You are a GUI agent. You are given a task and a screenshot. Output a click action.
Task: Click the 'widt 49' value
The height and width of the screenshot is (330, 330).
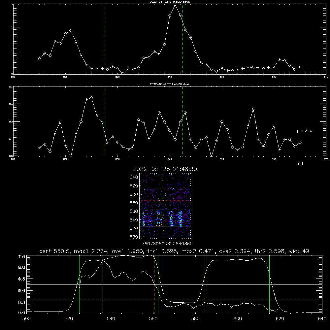[x=299, y=251]
